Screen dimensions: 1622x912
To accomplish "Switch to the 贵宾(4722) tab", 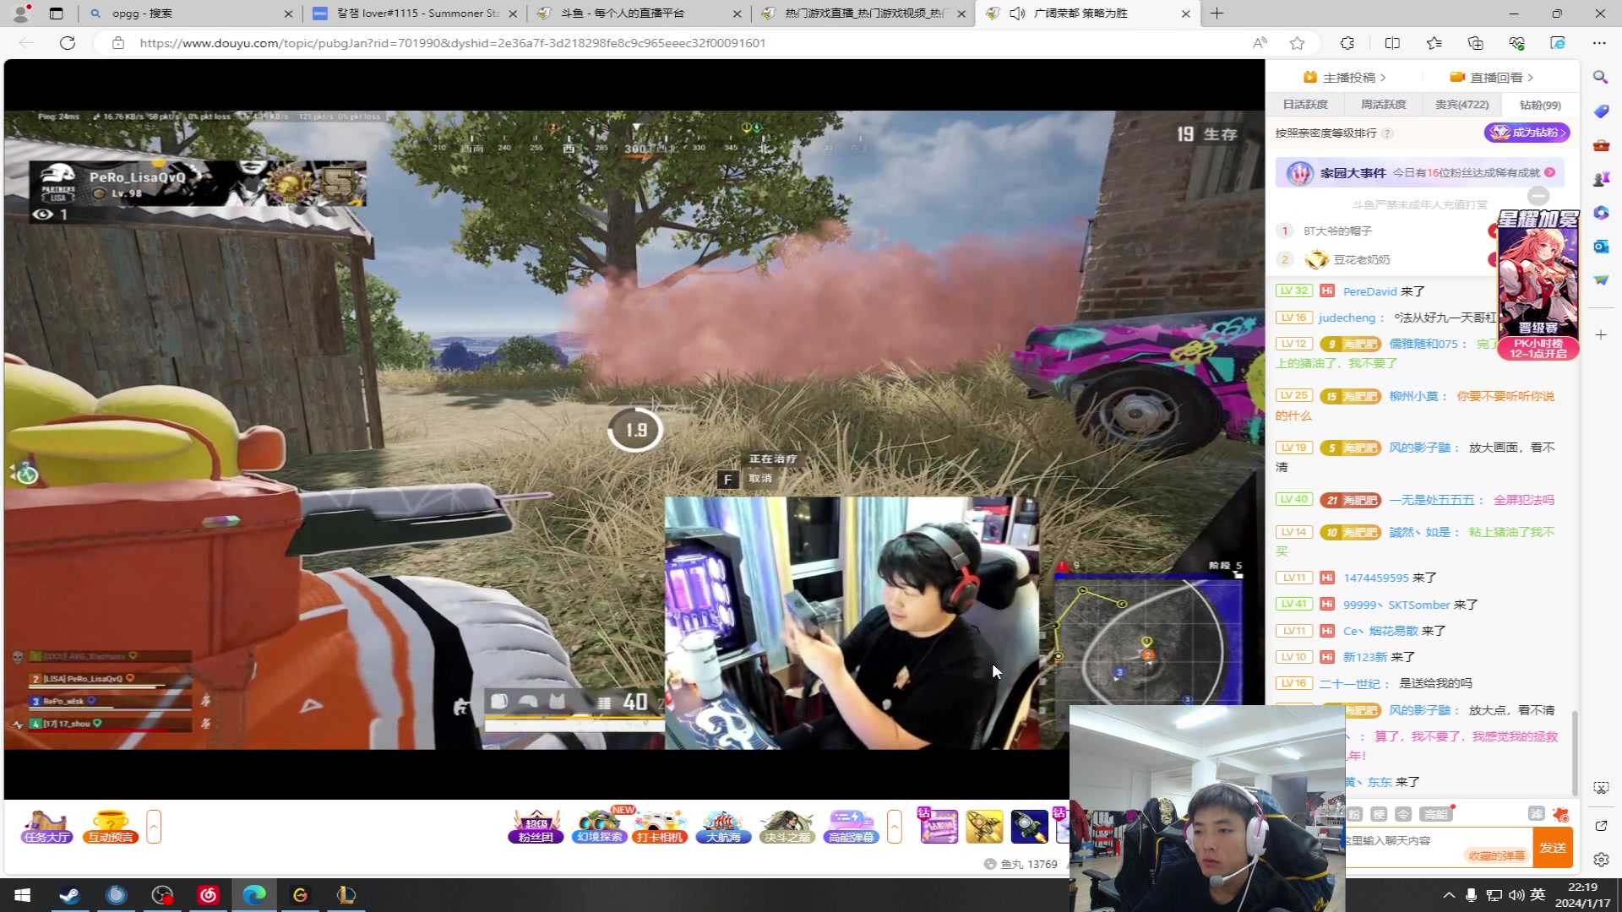I will tap(1462, 105).
